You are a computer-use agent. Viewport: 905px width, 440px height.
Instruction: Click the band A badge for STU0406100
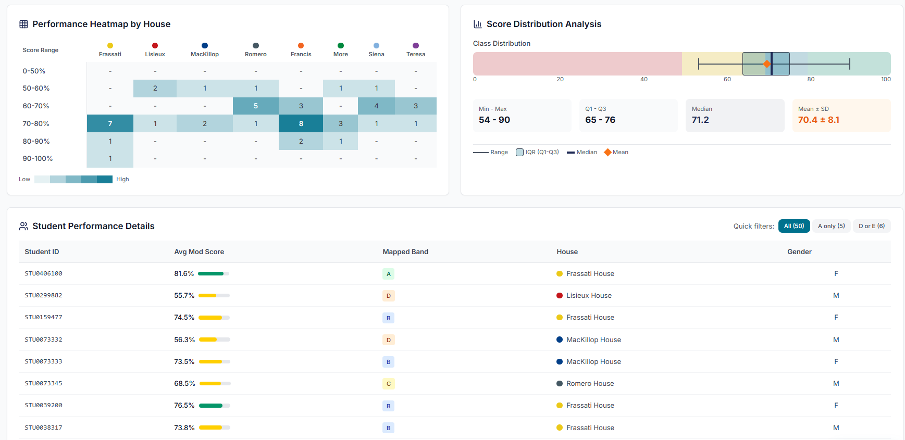(389, 274)
